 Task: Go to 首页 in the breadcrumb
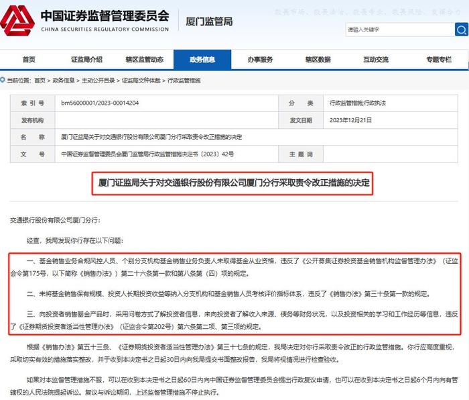click(40, 81)
